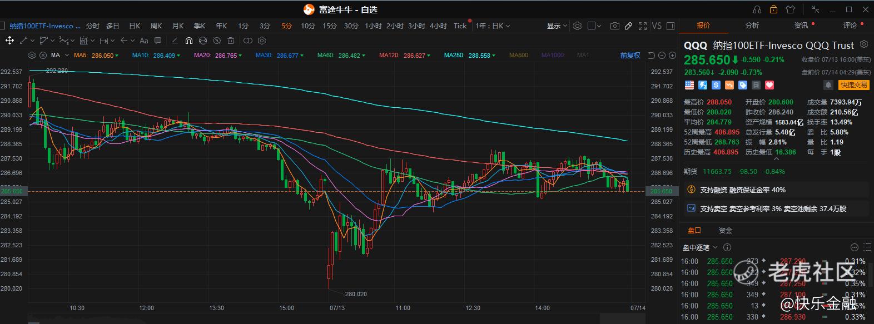874x324 pixels.
Task: Click the orange downtrend badge icon
Action: pyautogui.click(x=729, y=85)
